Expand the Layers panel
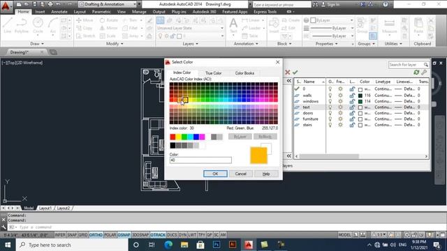This screenshot has height=251, width=447. tap(190, 44)
